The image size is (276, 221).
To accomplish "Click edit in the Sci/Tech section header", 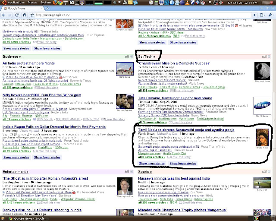I will tap(264, 57).
